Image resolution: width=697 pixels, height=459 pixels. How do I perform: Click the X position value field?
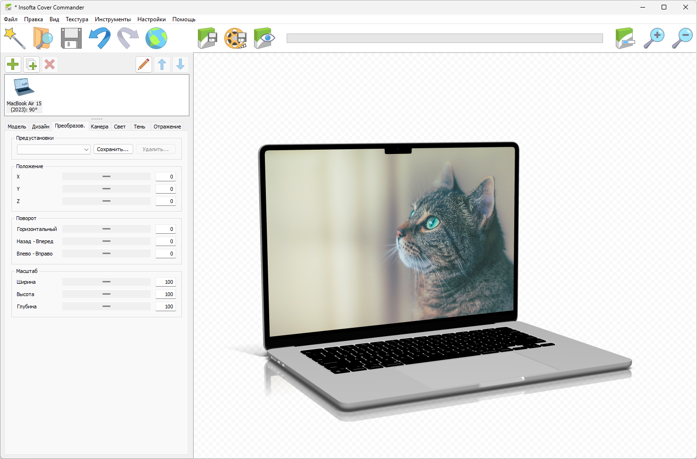click(x=166, y=177)
